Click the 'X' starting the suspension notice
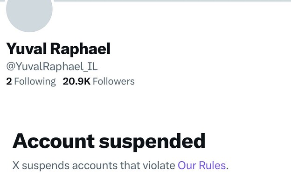The width and height of the screenshot is (291, 179). click(x=16, y=165)
